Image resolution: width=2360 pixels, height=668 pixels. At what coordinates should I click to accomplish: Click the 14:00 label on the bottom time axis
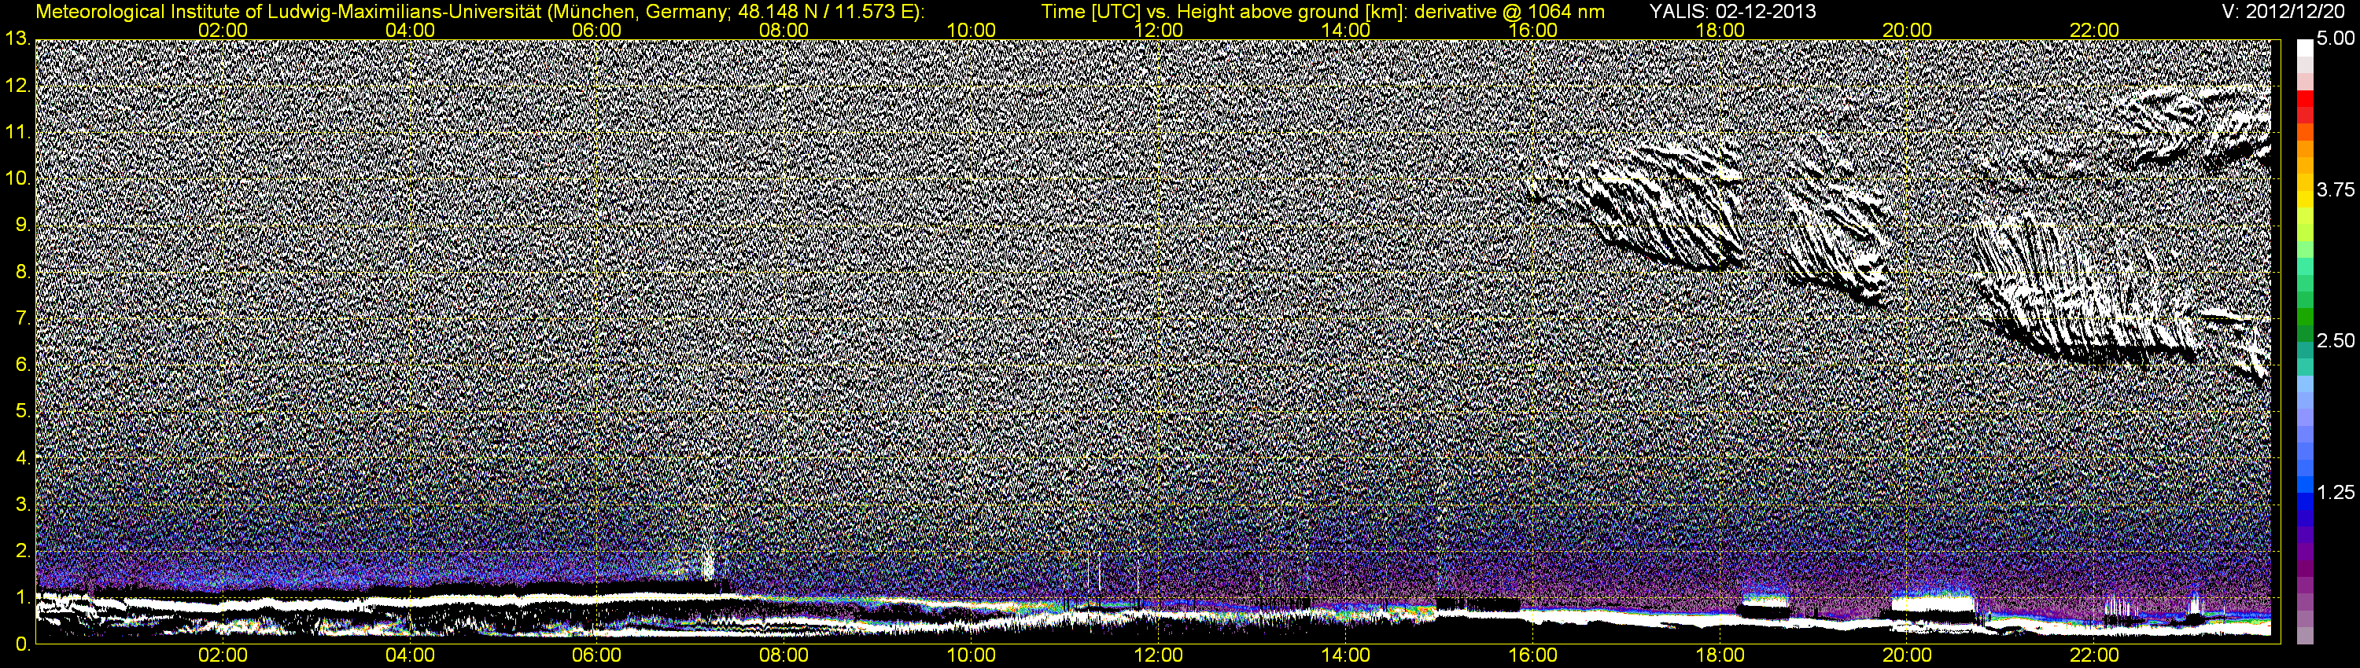(x=1346, y=655)
